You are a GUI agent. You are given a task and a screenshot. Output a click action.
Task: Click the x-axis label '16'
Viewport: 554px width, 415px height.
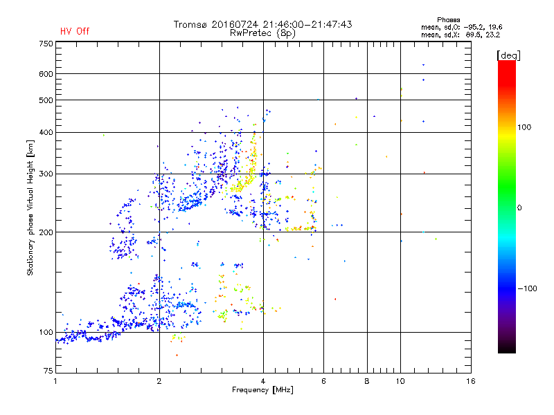pos(471,381)
